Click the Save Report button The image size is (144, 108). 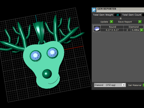click(128, 22)
